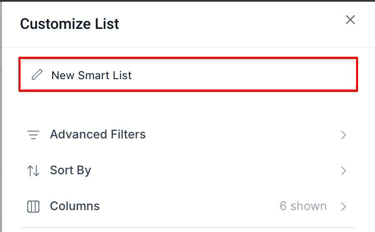This screenshot has height=232, width=375.
Task: Click blank space in Columns row
Action: 189,206
